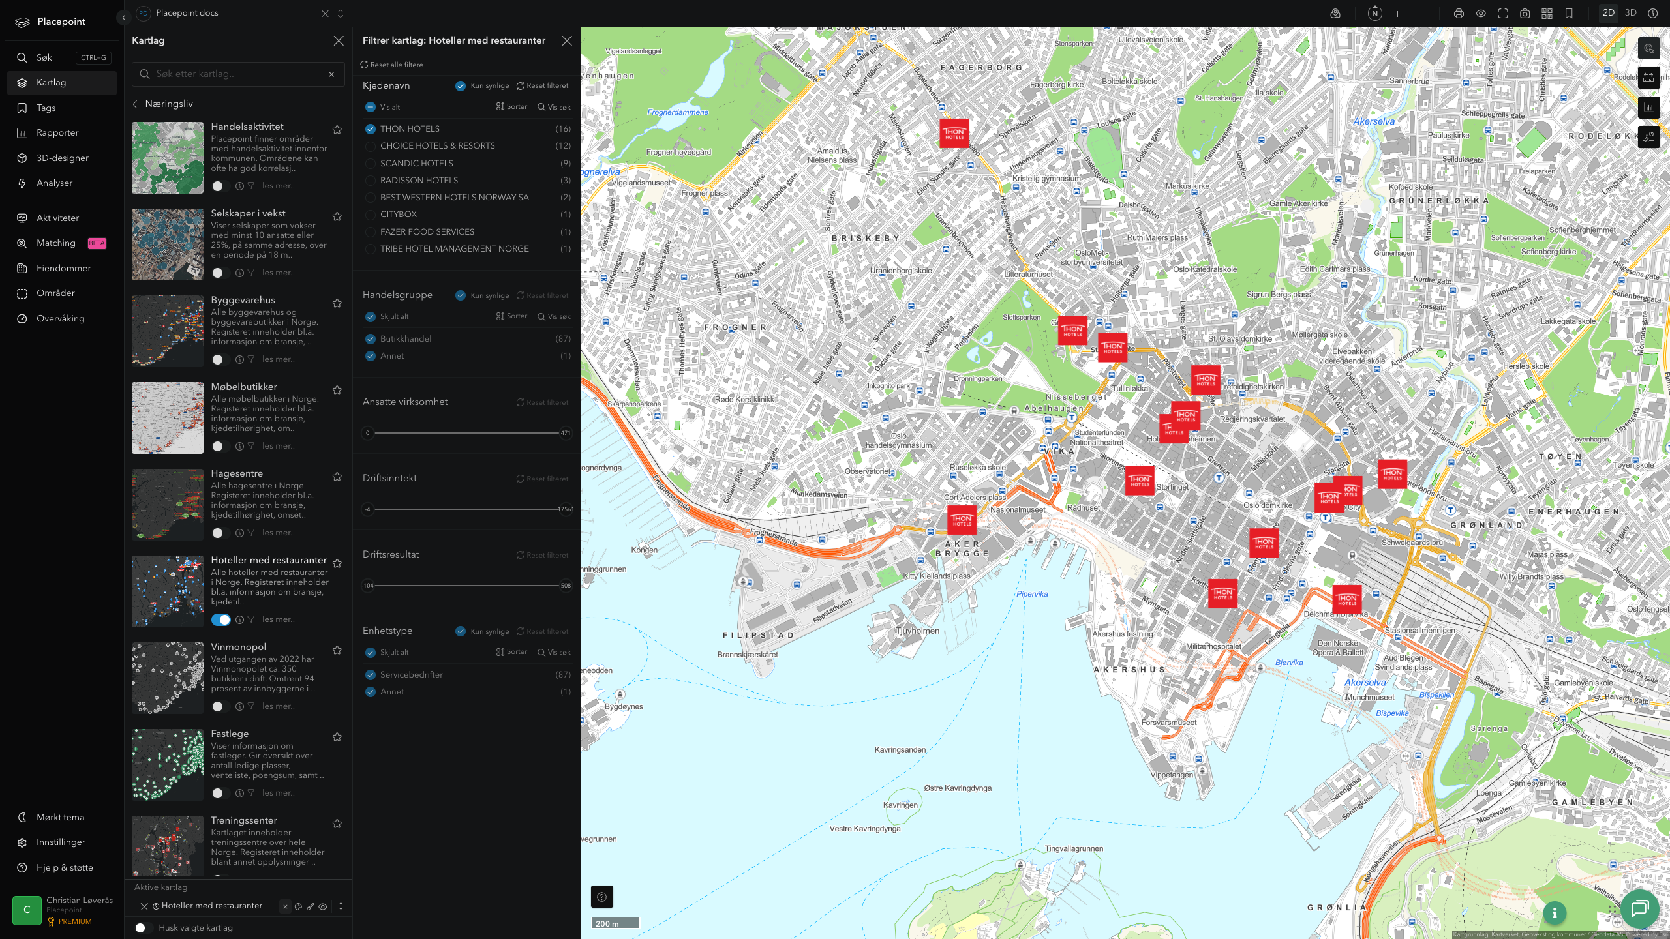Open Eiendommer in sidebar menu
Image resolution: width=1670 pixels, height=939 pixels.
62,269
